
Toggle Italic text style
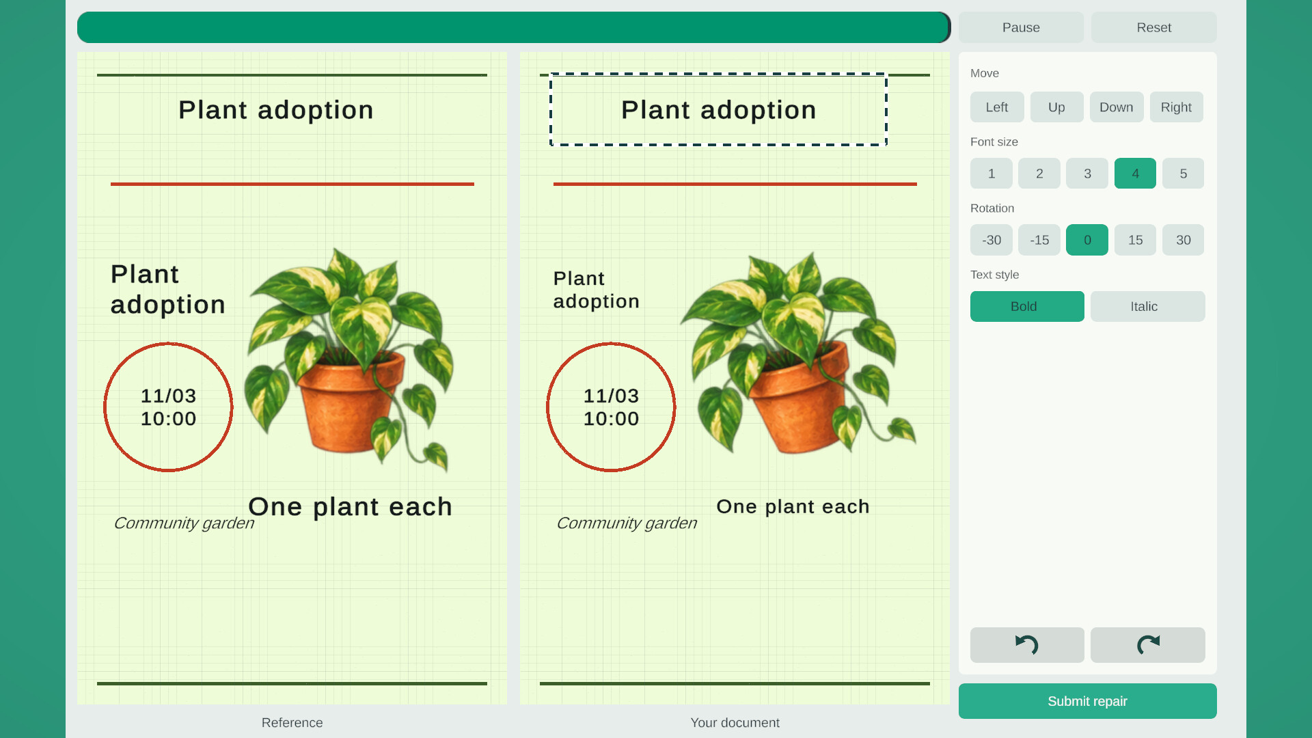1148,306
